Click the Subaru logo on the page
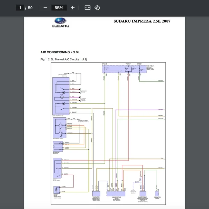This screenshot has height=209, width=209. [x=60, y=23]
